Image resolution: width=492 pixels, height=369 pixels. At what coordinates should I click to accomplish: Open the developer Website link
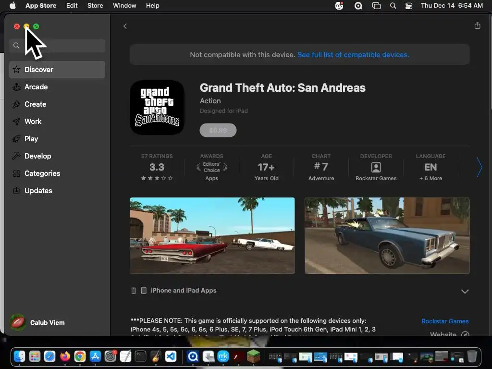449,334
